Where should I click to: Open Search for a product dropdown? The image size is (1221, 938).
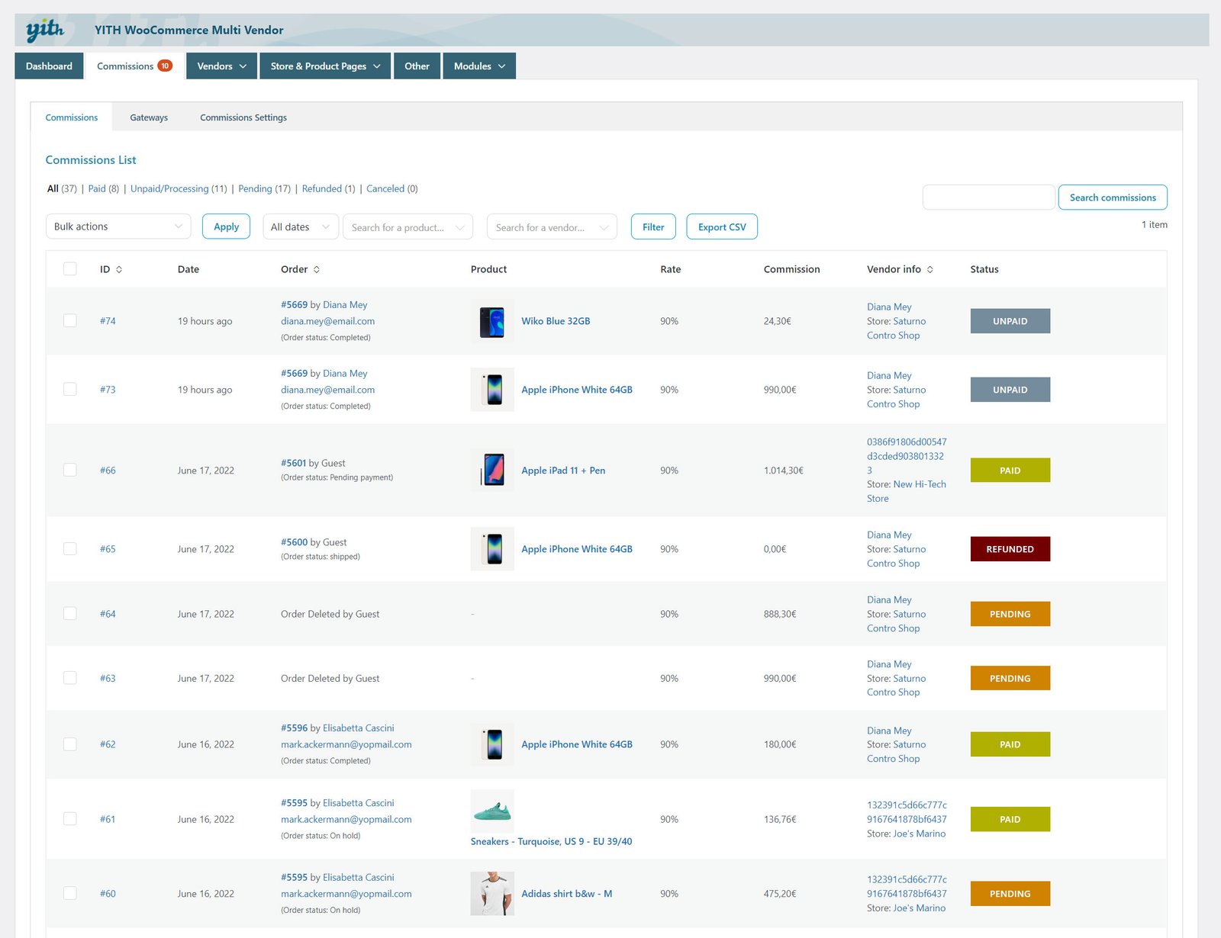(408, 226)
